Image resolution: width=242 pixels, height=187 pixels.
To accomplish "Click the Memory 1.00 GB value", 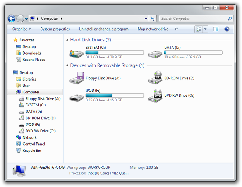I will (152, 167).
